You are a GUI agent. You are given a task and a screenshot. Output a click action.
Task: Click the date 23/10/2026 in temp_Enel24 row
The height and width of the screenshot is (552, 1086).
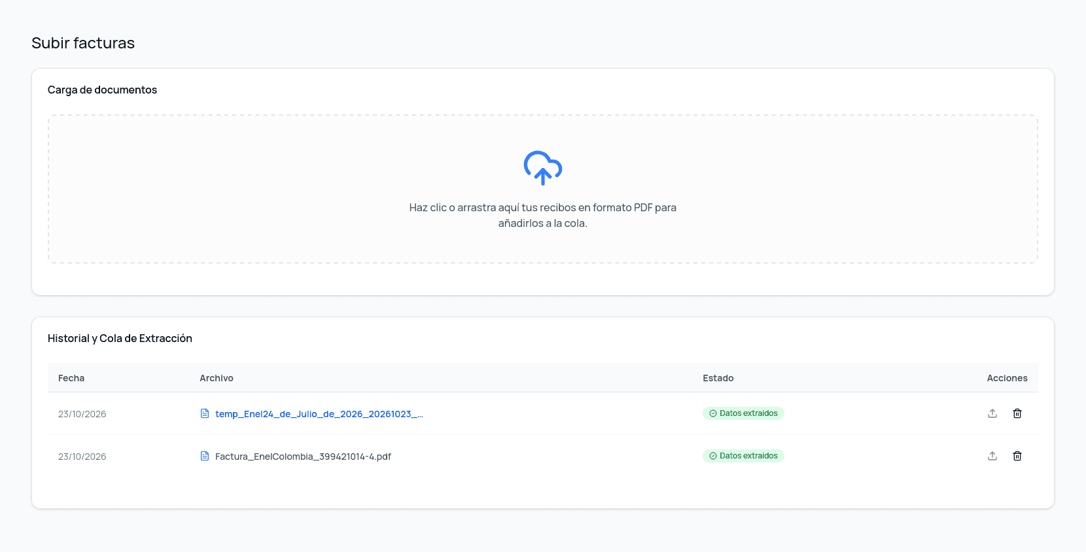point(82,414)
